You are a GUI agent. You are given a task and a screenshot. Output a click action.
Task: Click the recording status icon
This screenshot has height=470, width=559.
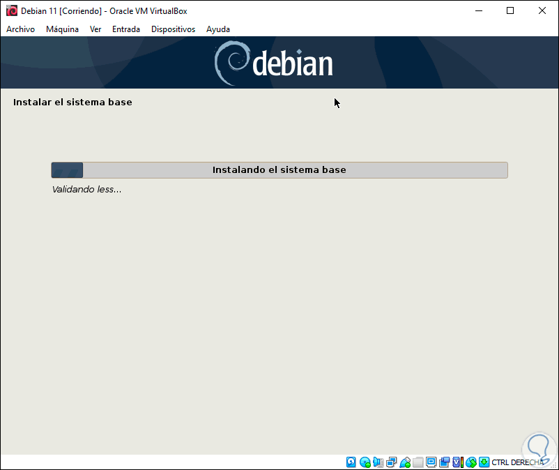[x=444, y=462]
